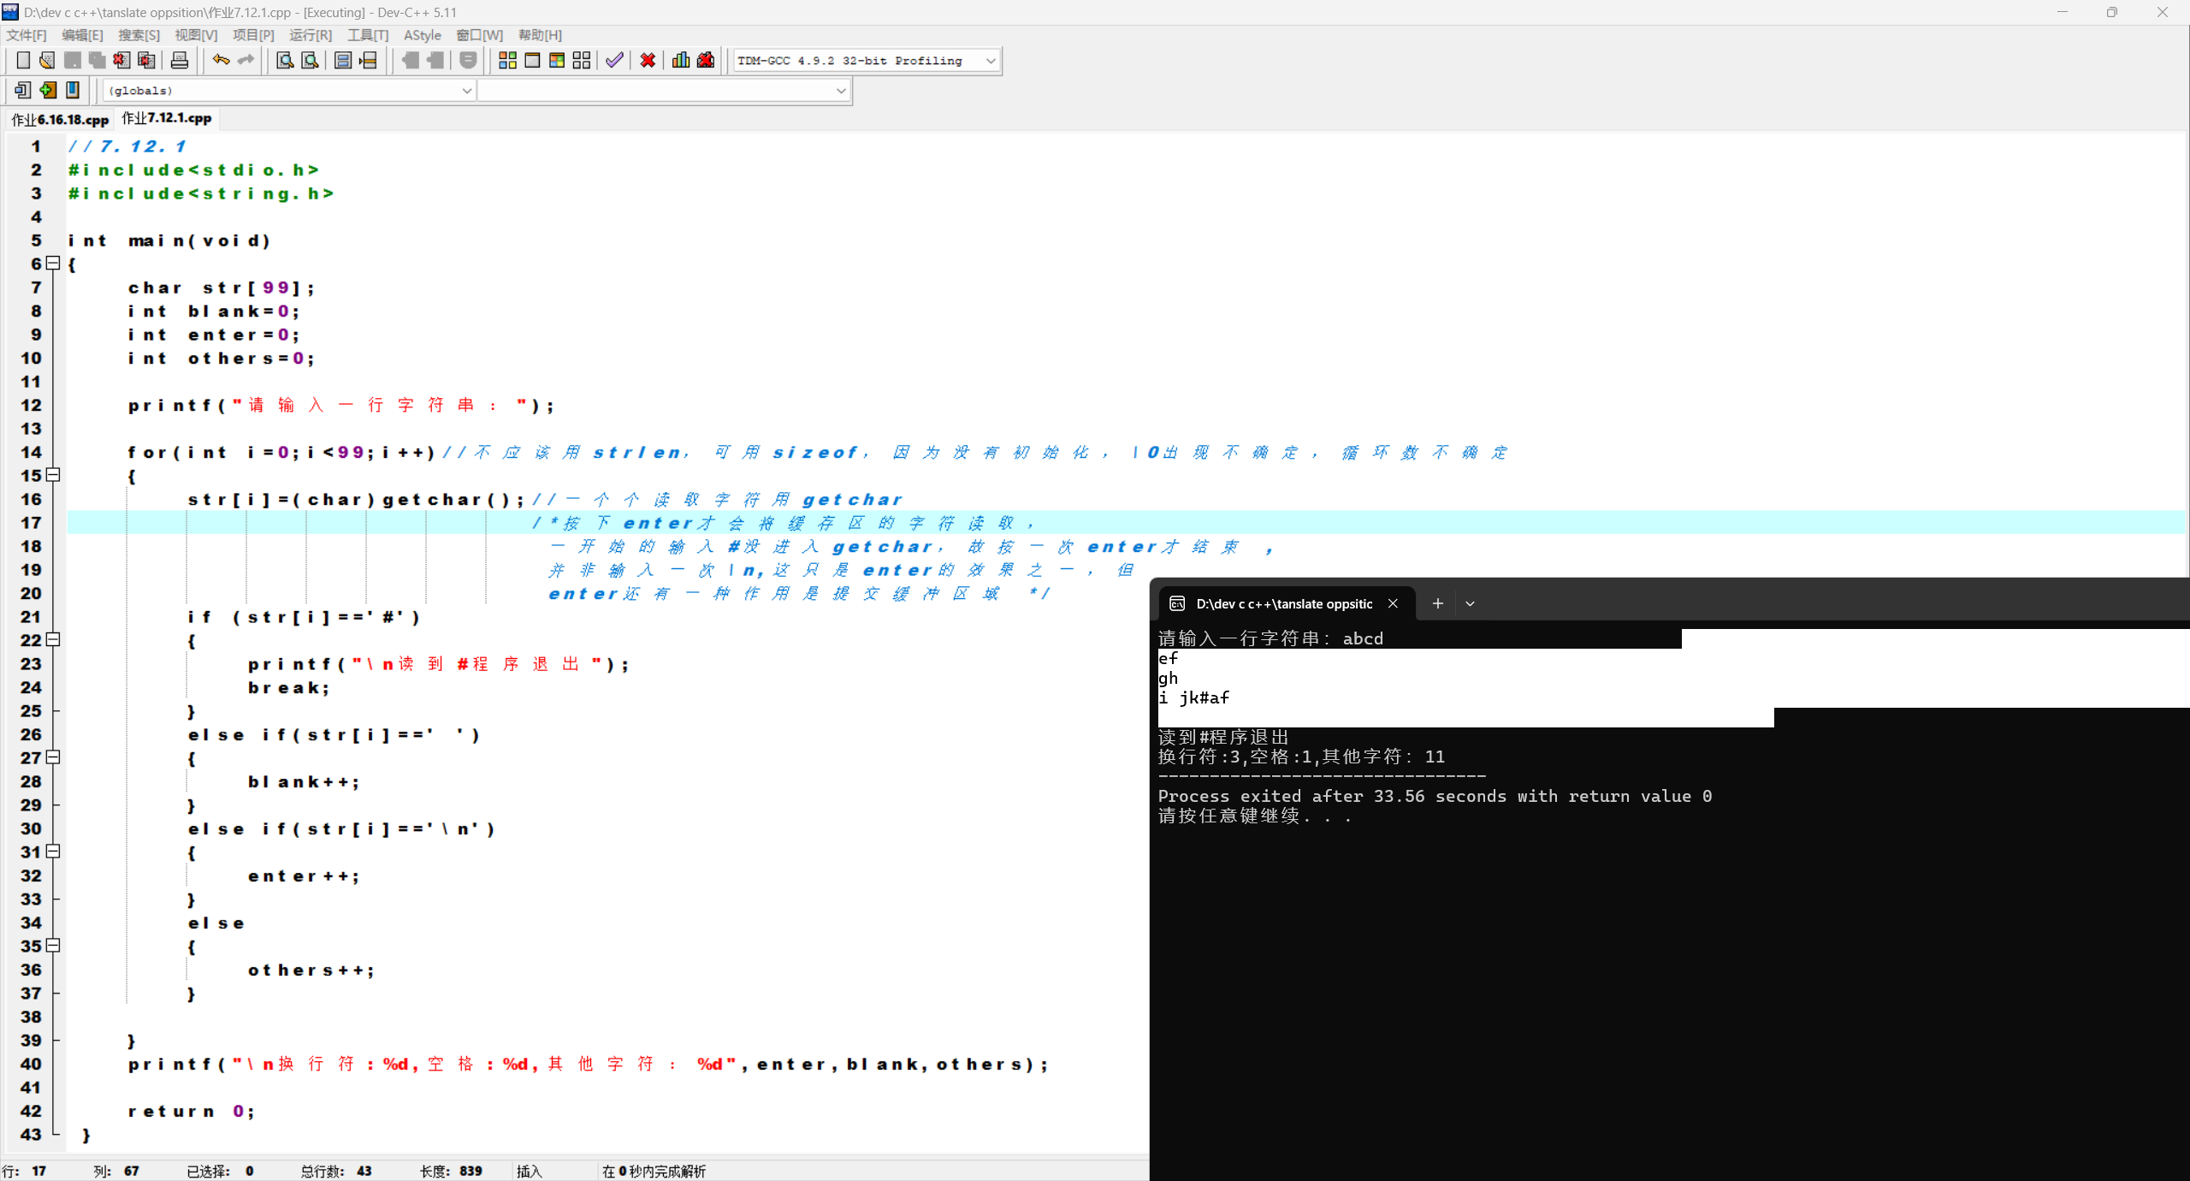Click the New file icon

click(23, 60)
